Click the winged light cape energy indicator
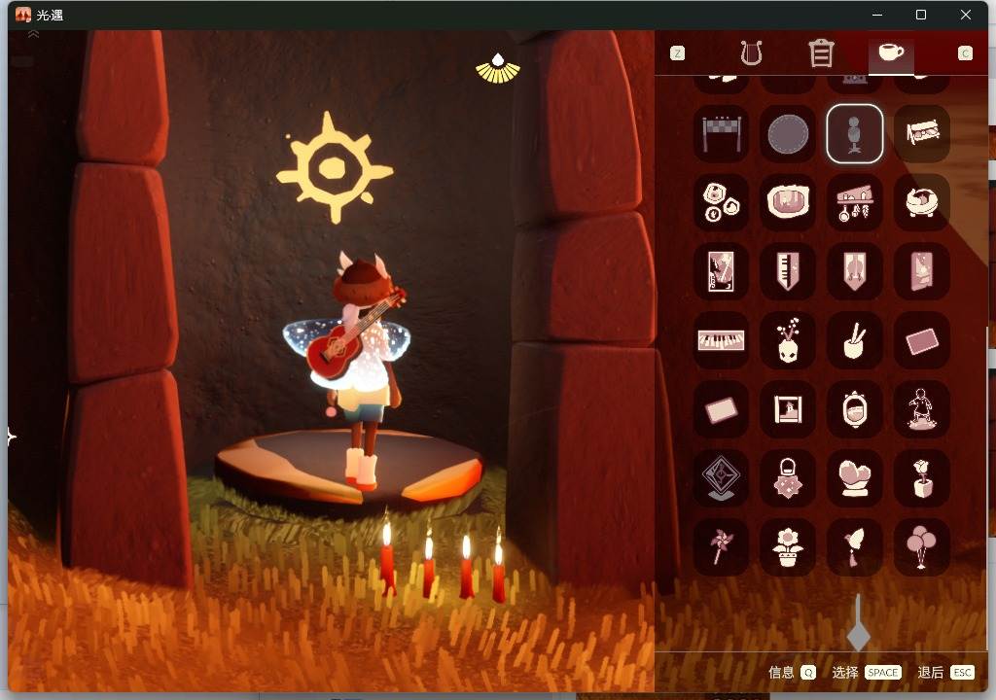Viewport: 996px width, 700px height. (x=498, y=69)
